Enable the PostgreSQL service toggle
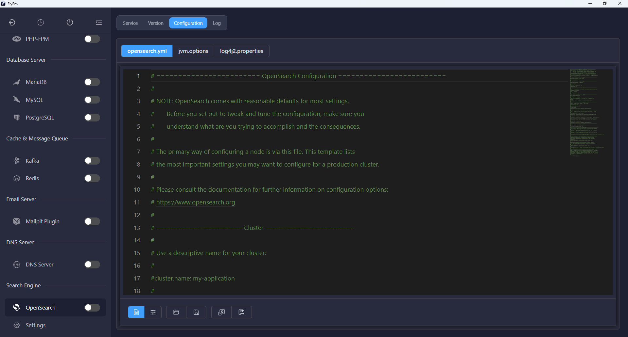 pos(92,118)
